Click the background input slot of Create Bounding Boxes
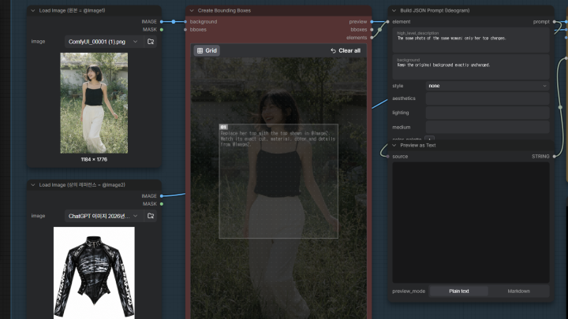The image size is (568, 319). 185,22
